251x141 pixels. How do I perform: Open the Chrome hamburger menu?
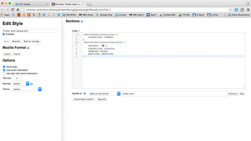pos(248,10)
